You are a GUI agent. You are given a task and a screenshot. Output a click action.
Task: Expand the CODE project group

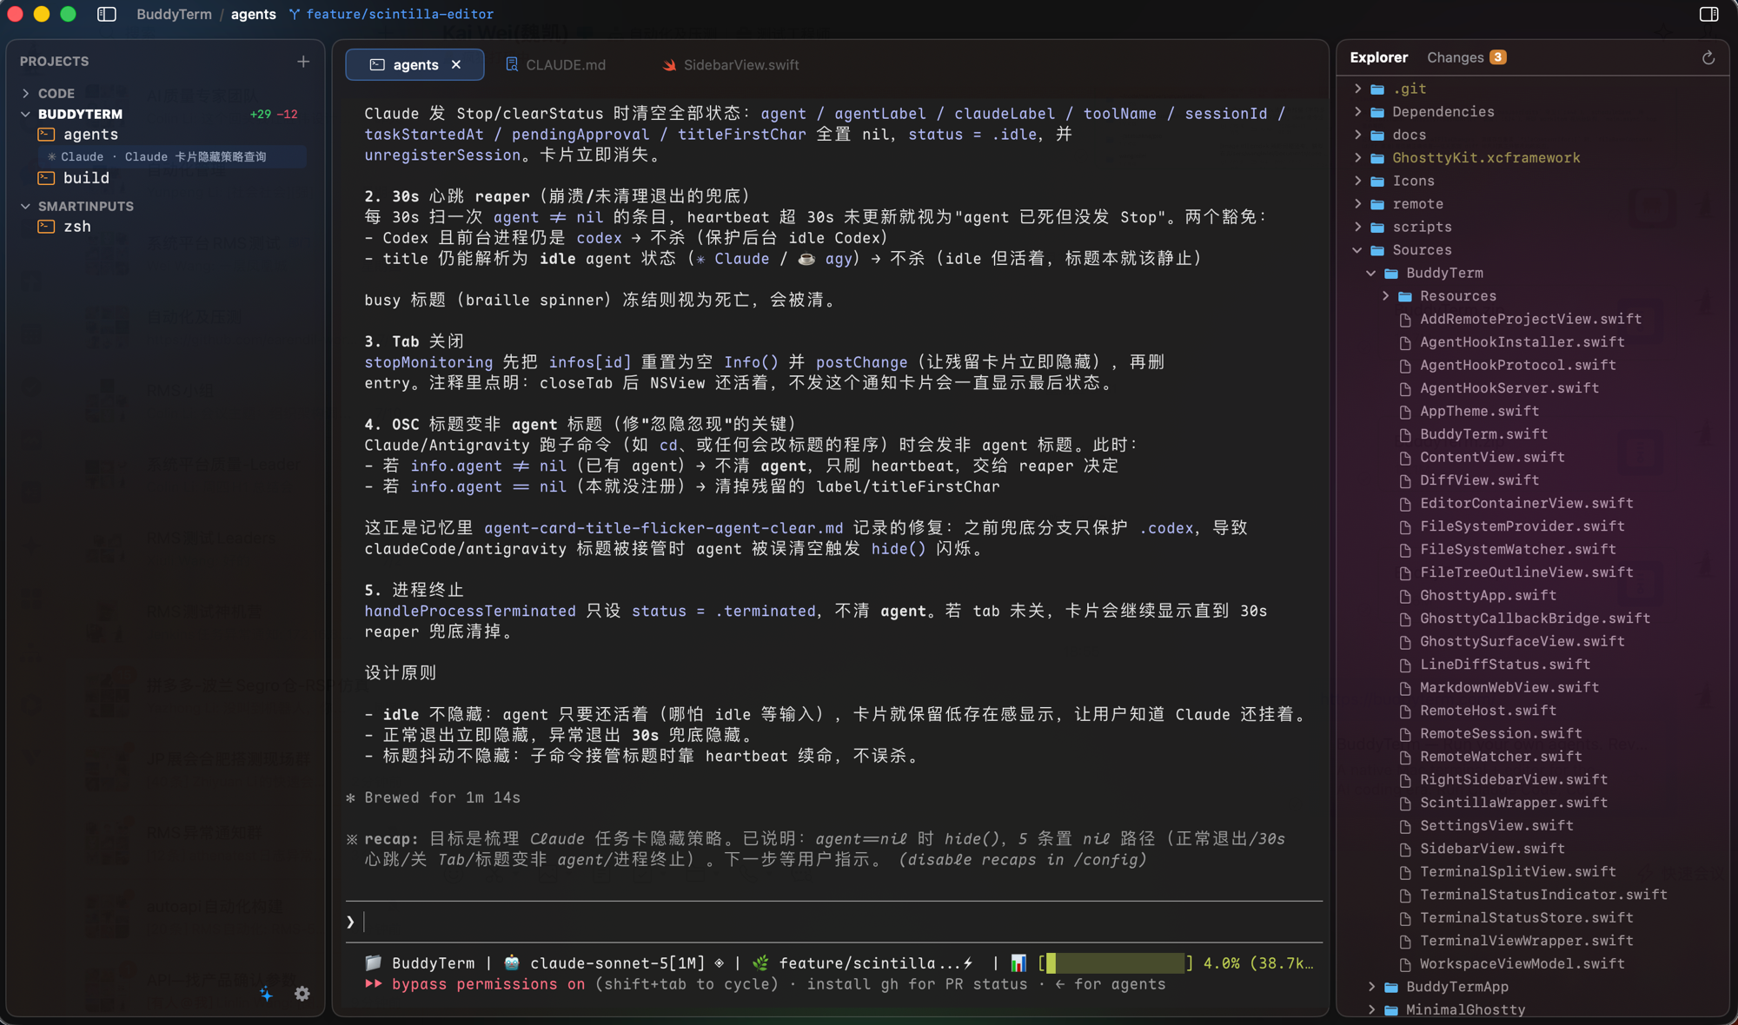[26, 93]
